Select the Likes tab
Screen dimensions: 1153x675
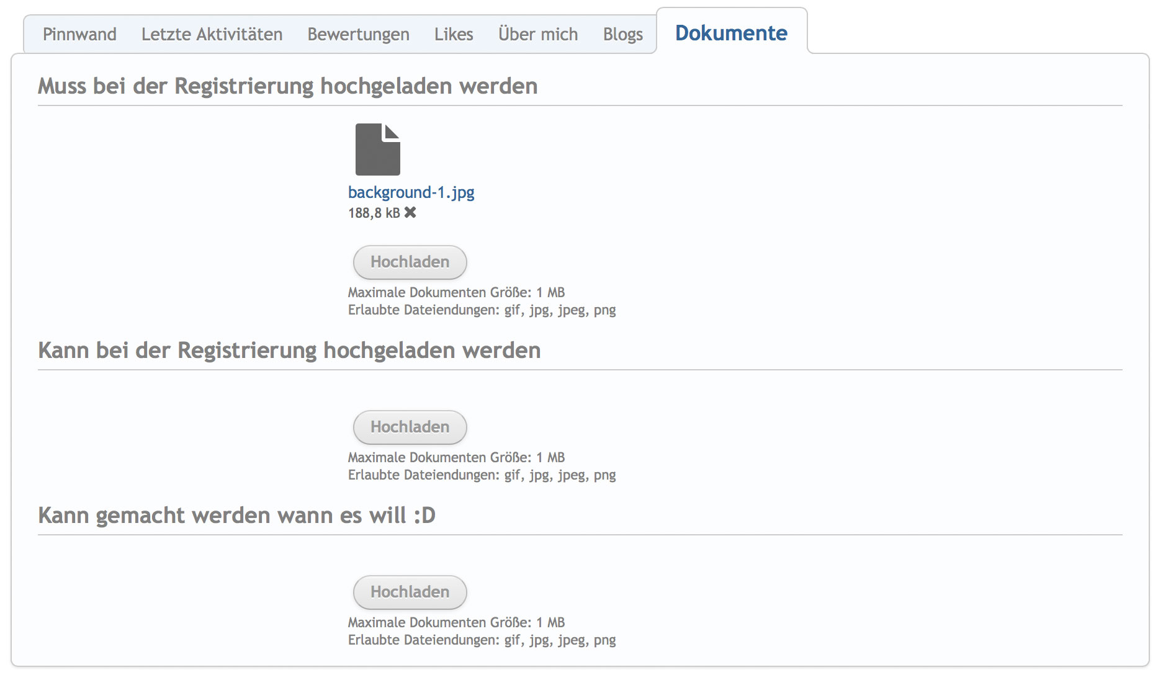pyautogui.click(x=454, y=34)
